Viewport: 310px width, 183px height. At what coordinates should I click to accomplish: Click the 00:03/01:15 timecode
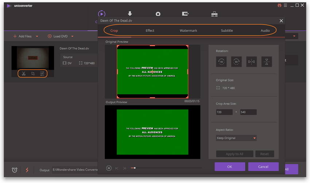click(192, 101)
